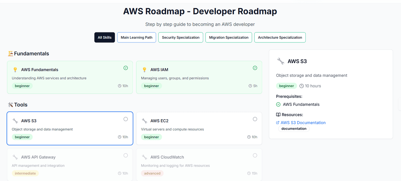Click the book icon next to Resources

pos(278,115)
